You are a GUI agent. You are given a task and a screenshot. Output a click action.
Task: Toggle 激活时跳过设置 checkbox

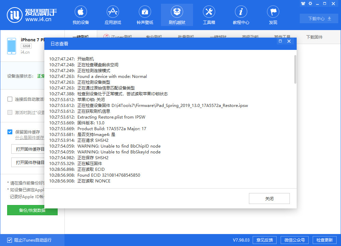click(10, 112)
